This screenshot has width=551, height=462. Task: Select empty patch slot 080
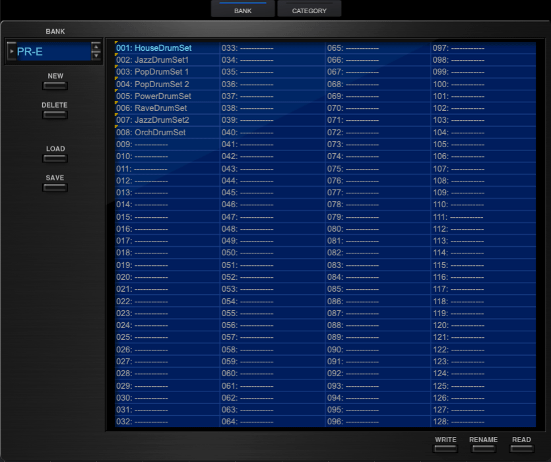pos(378,229)
